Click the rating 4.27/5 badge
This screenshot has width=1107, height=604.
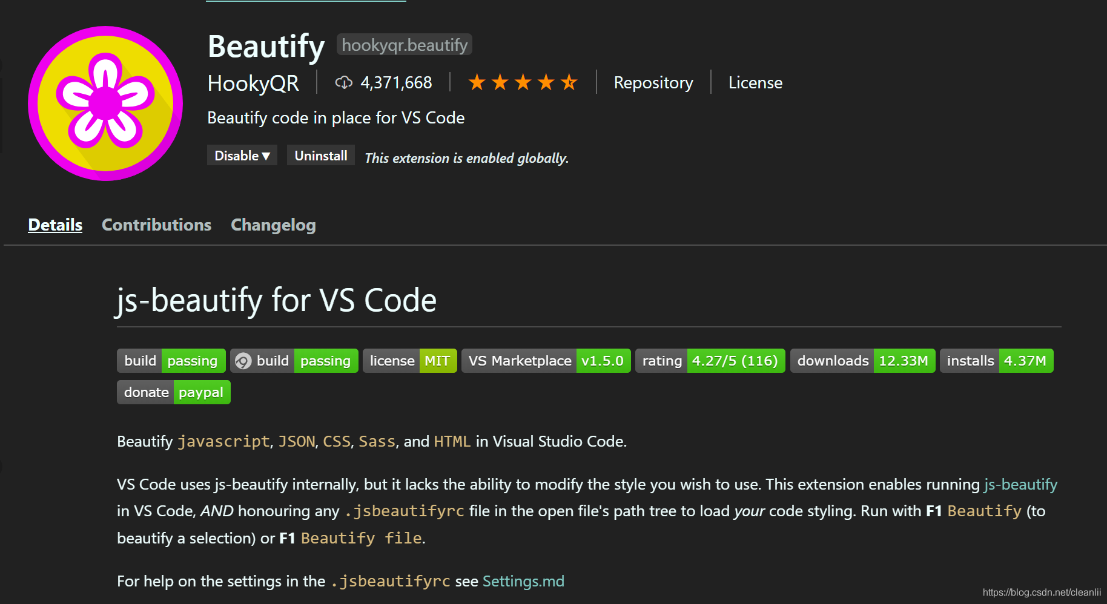click(710, 361)
